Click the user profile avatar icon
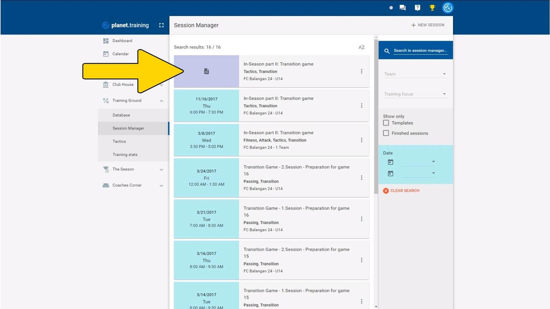 pos(448,8)
